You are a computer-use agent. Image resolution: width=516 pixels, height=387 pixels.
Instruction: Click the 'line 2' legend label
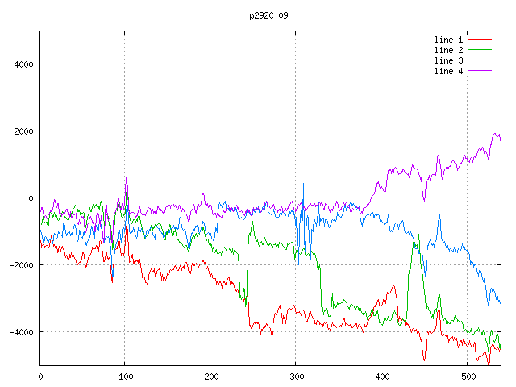pyautogui.click(x=448, y=50)
